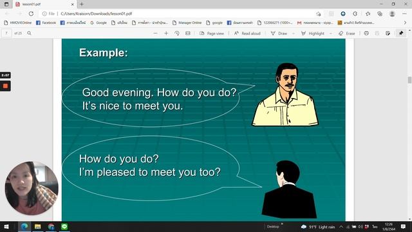Viewport: 412px width, 232px height.
Task: Add this page to favorites star-plus icon
Action: point(319,14)
